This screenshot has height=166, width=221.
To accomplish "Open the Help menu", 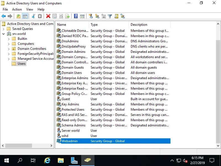I will (x=41, y=9).
